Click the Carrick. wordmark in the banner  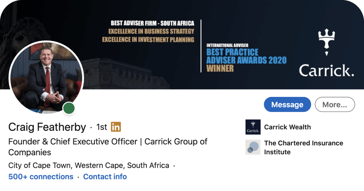[x=326, y=70]
